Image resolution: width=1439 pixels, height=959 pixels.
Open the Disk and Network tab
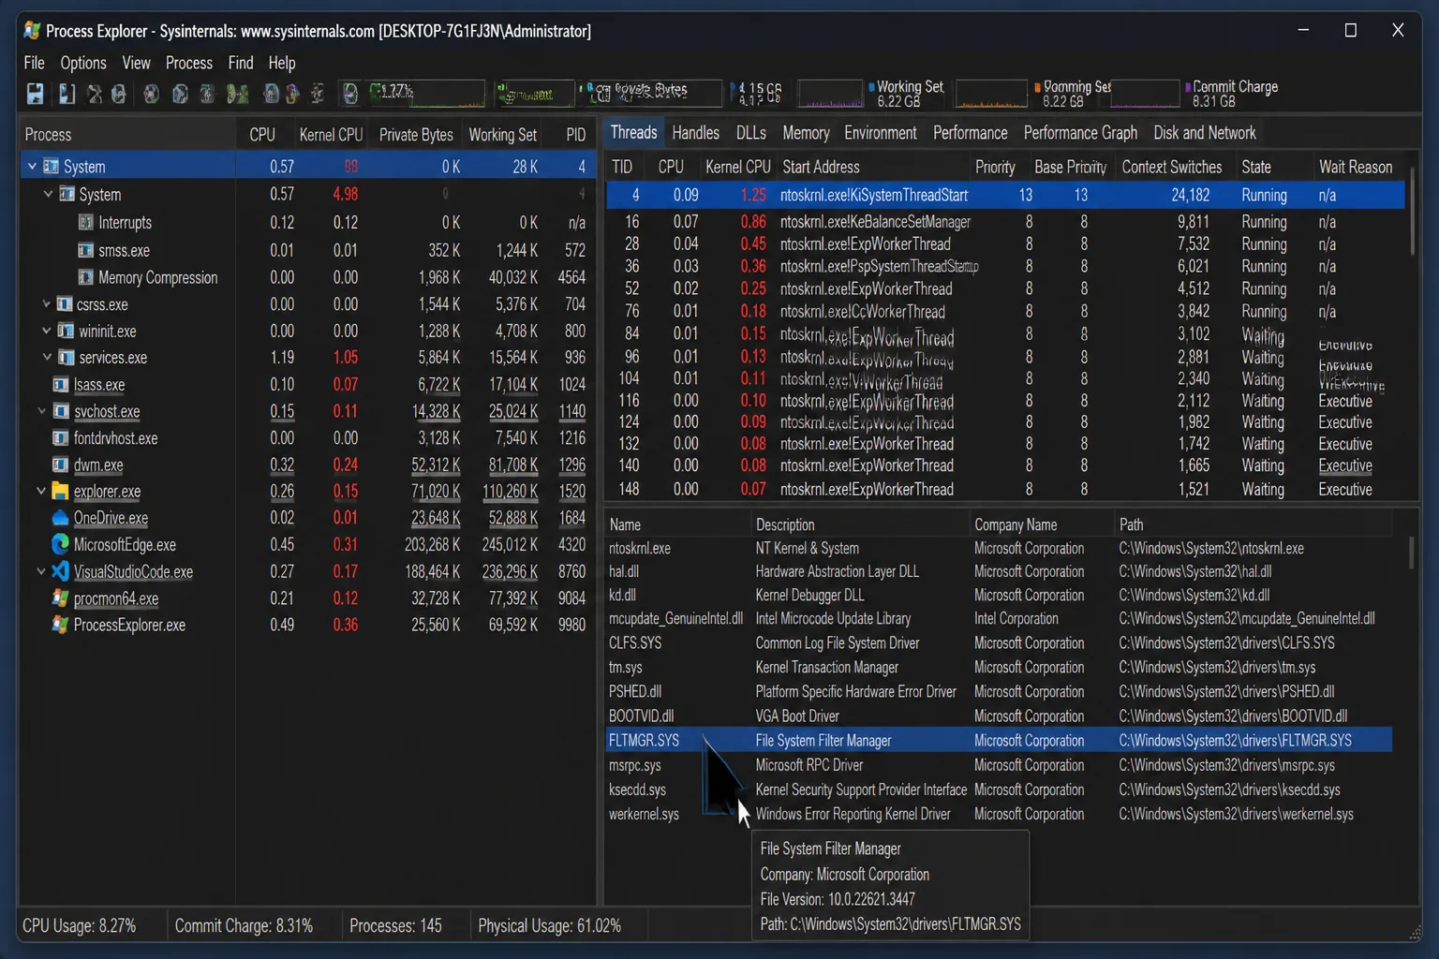point(1205,133)
